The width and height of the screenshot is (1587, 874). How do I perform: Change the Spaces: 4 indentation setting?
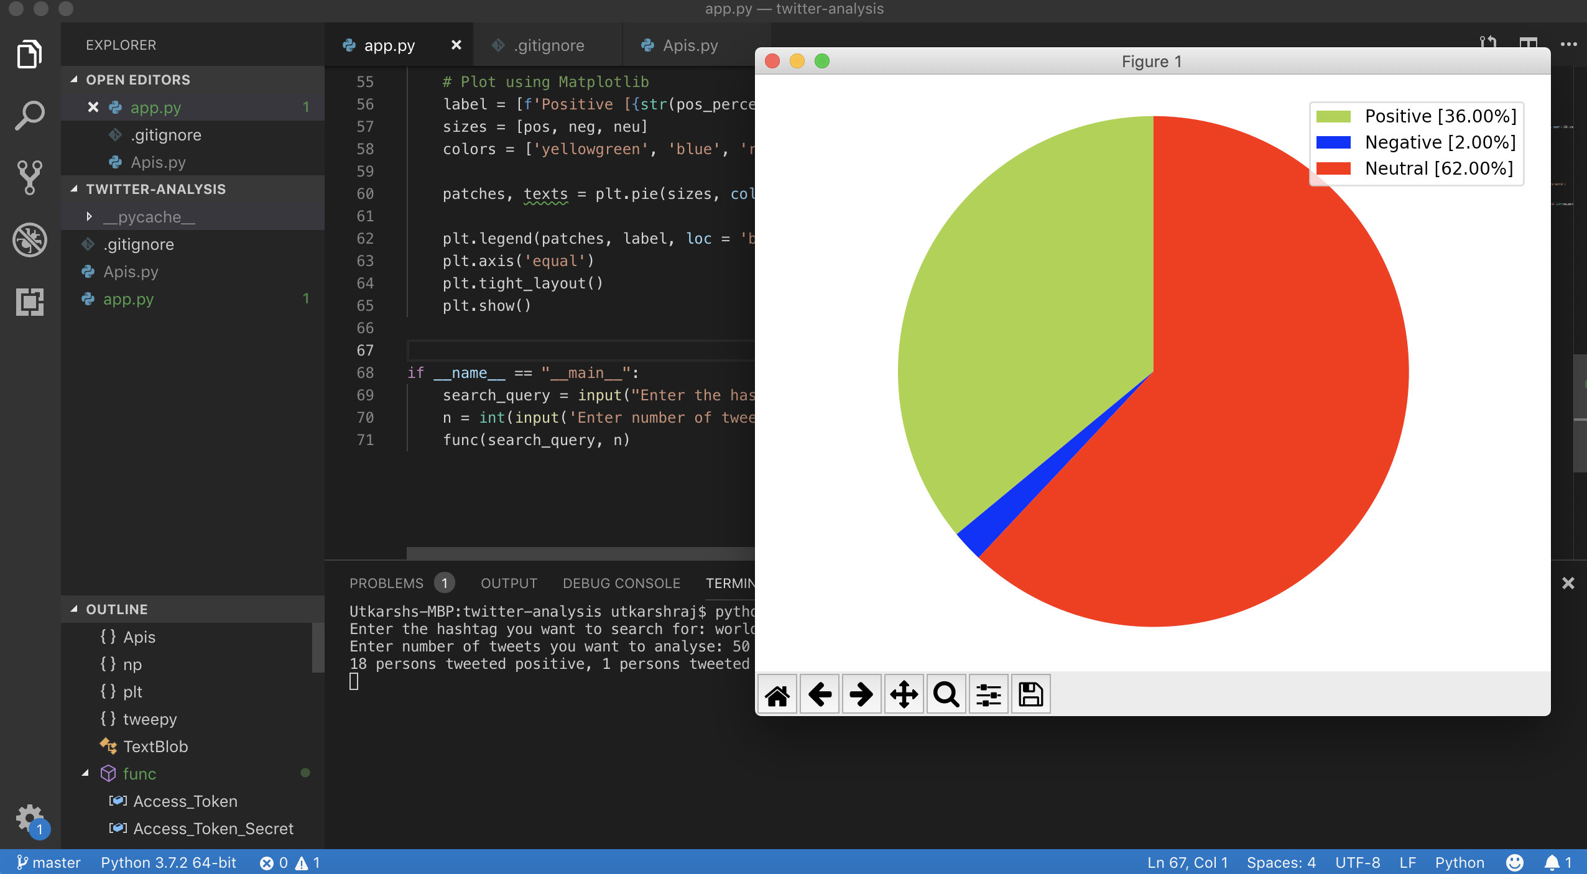(x=1281, y=862)
